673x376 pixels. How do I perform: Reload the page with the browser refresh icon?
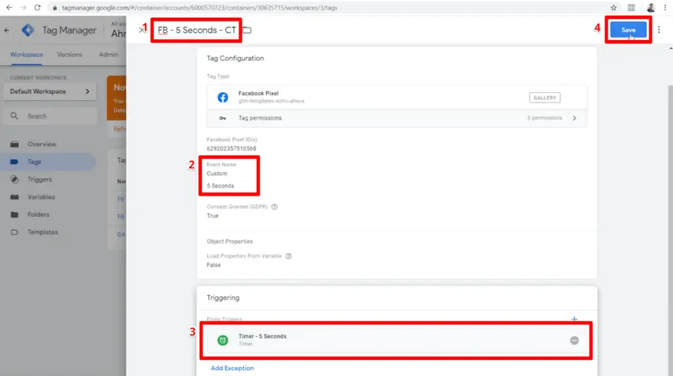point(37,8)
